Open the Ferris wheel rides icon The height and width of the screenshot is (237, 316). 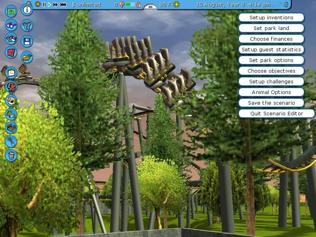(x=11, y=87)
